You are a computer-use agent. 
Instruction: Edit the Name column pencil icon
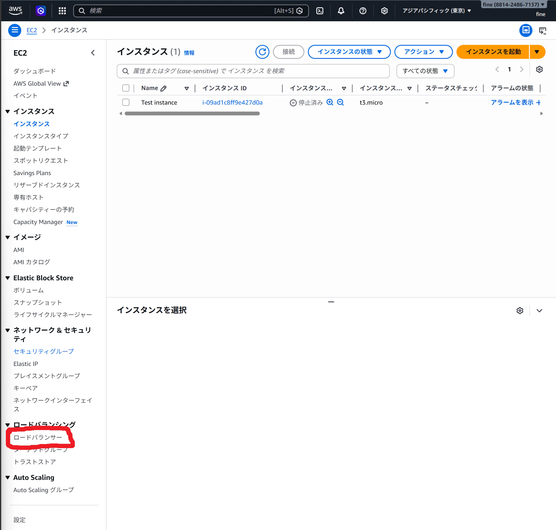coord(164,88)
